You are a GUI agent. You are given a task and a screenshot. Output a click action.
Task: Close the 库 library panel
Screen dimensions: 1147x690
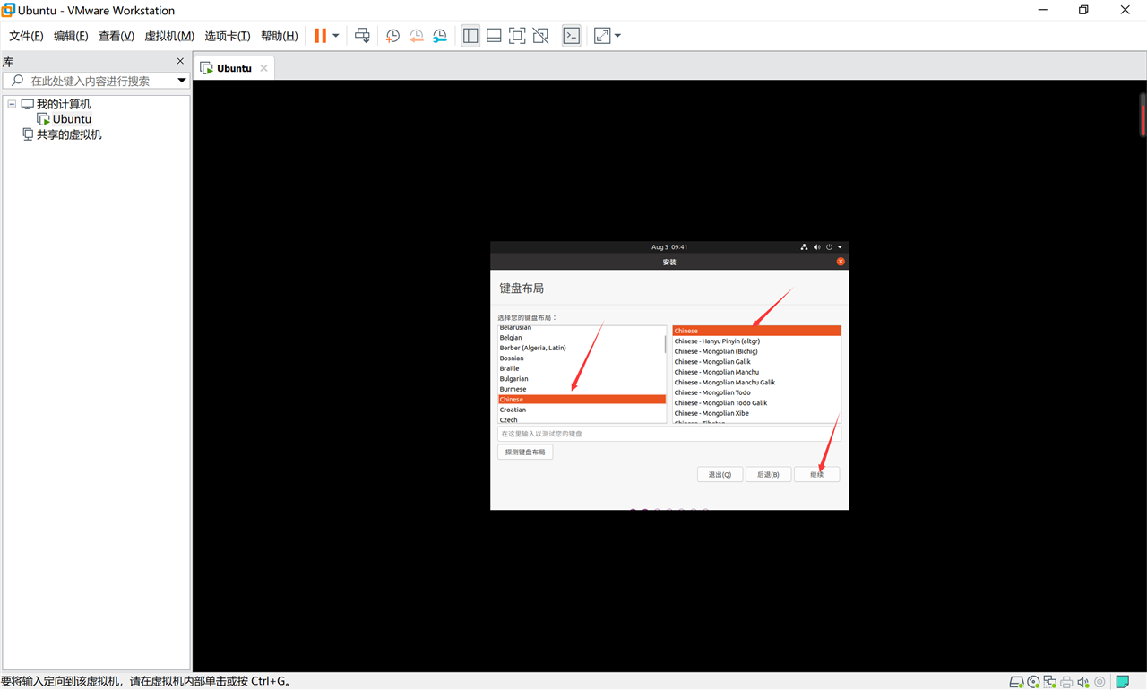(180, 61)
